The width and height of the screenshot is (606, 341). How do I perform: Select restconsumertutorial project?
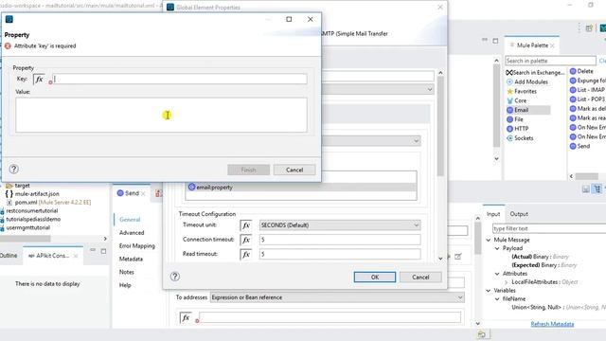[x=29, y=210]
